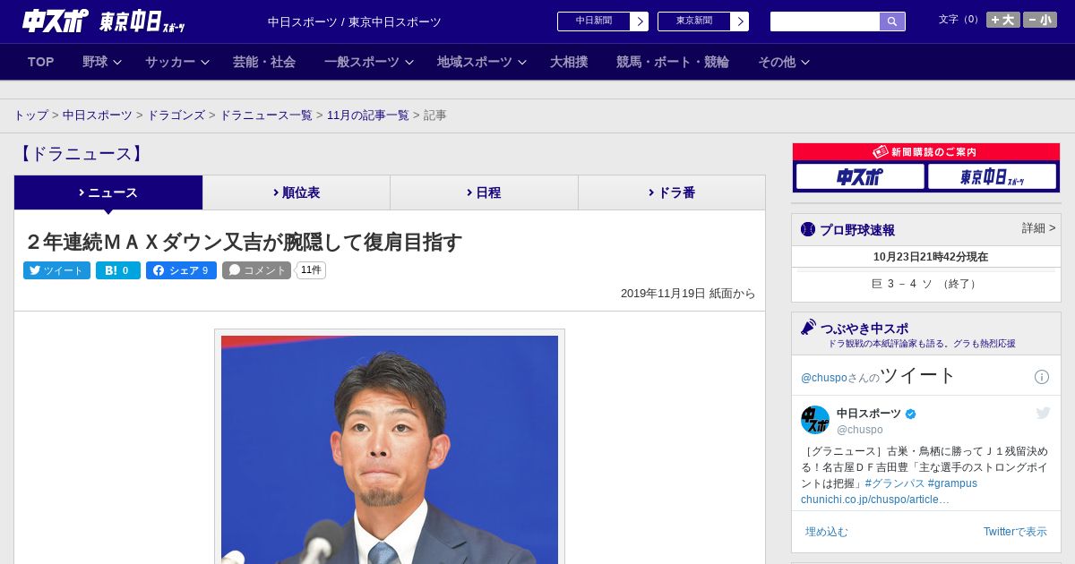The width and height of the screenshot is (1075, 564).
Task: Click the 中スポ subscription banner logo
Action: (860, 176)
